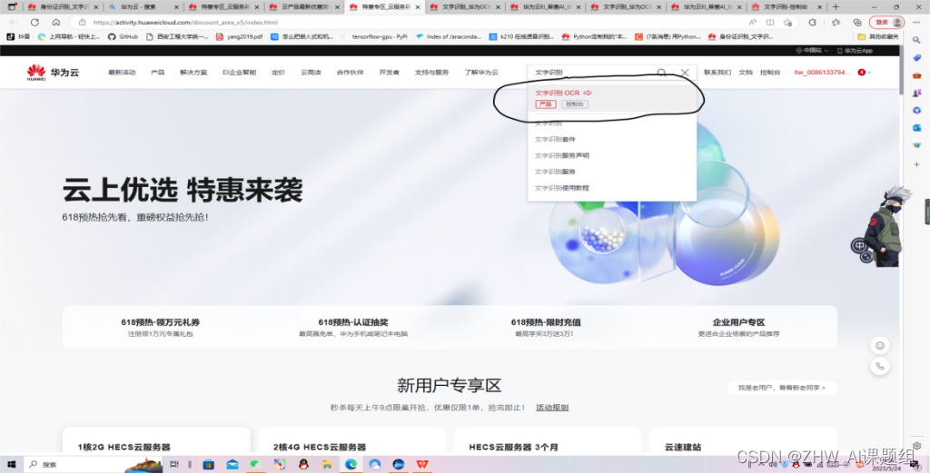Viewport: 930px width, 474px height.
Task: Click the 联系我们 header link
Action: pyautogui.click(x=717, y=73)
